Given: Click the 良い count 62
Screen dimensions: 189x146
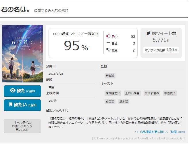Looking at the screenshot, I should pos(133,37).
